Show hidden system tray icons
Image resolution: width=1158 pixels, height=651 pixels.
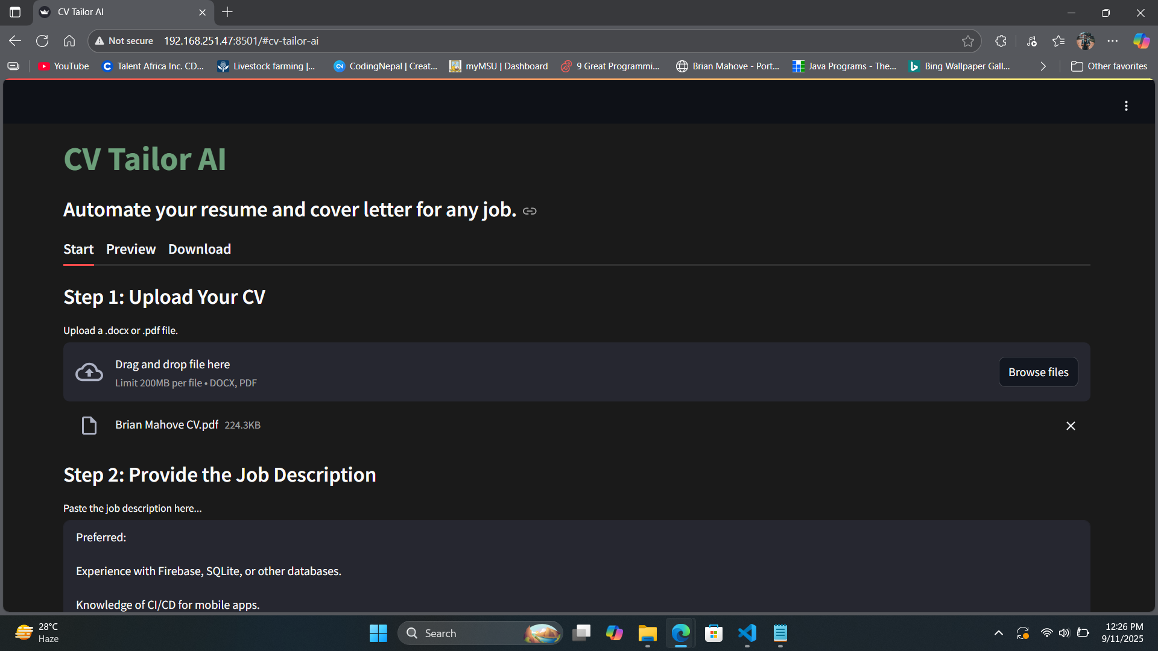[x=999, y=633]
